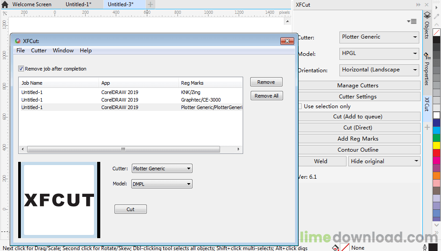
Task: Open the XFCut docker options flyout menu
Action: click(x=412, y=21)
